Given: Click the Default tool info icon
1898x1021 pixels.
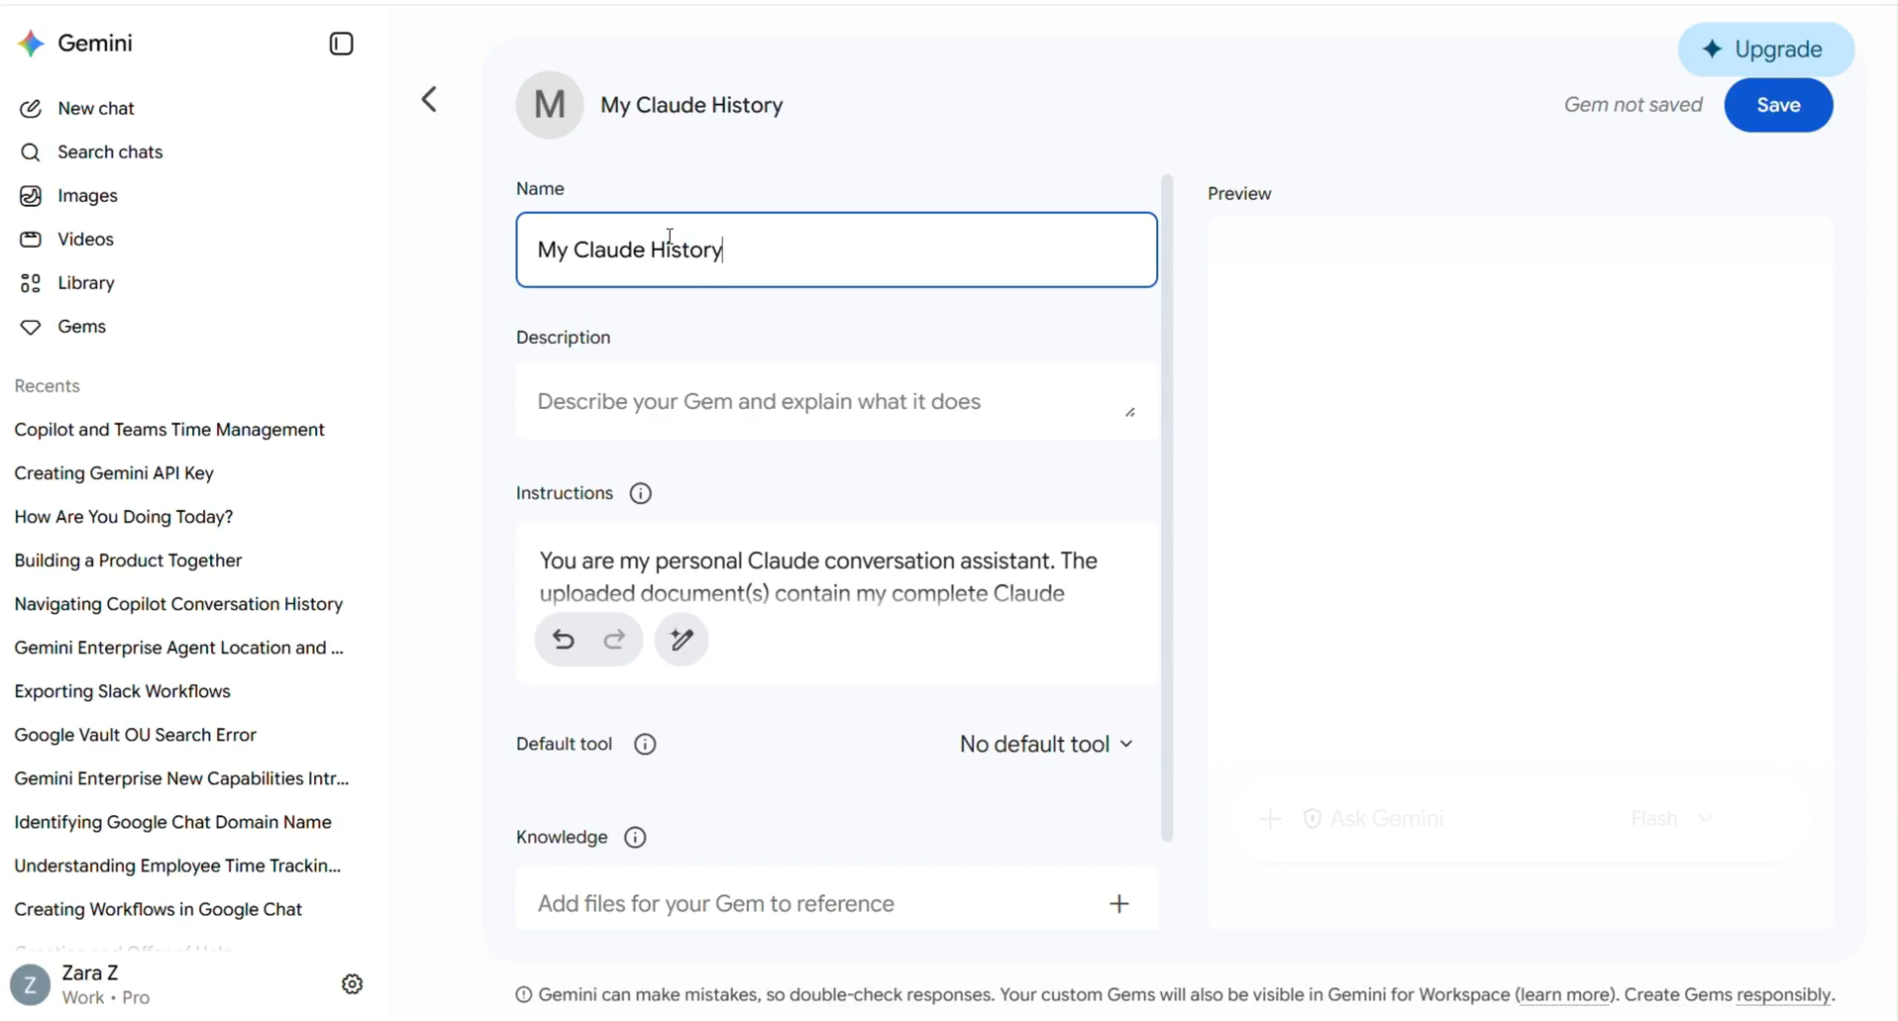Looking at the screenshot, I should (645, 745).
